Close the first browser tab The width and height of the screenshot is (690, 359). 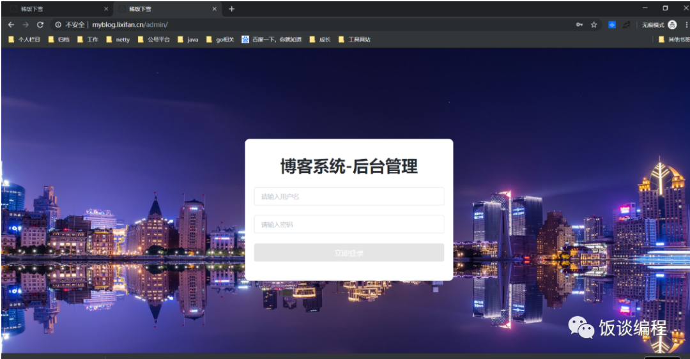[106, 9]
